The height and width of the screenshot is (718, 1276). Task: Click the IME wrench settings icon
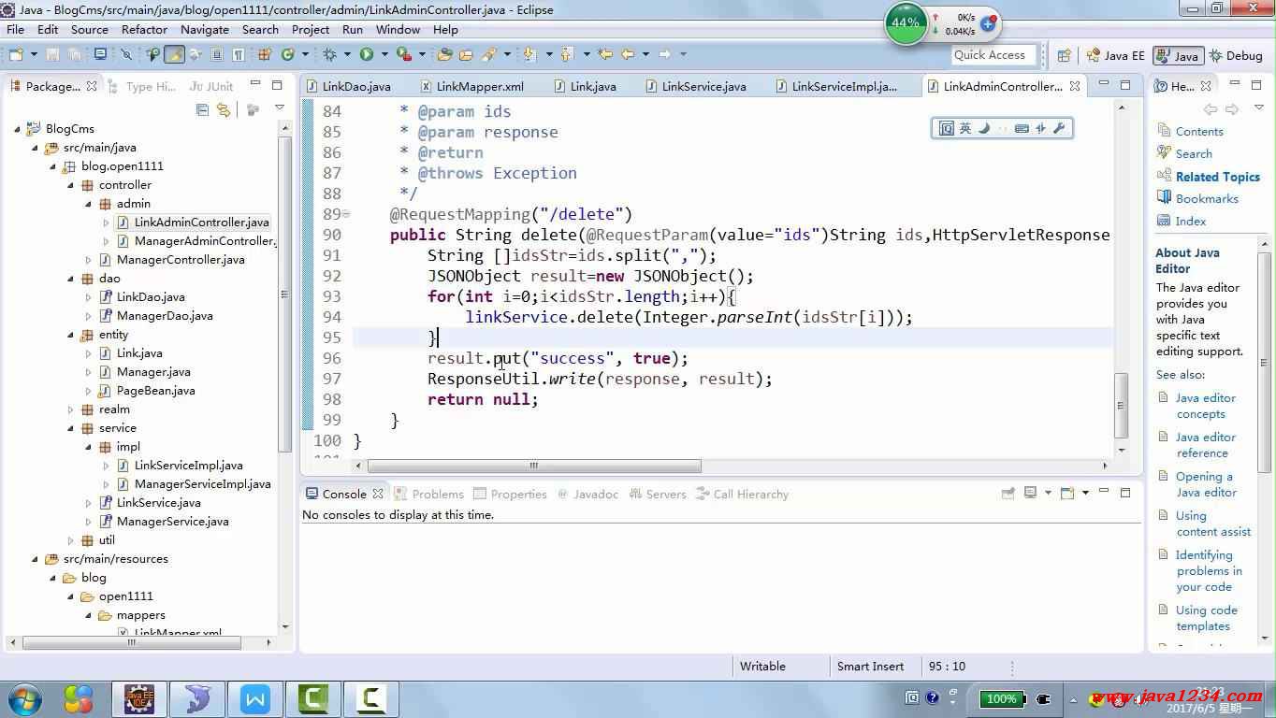pos(1059,128)
